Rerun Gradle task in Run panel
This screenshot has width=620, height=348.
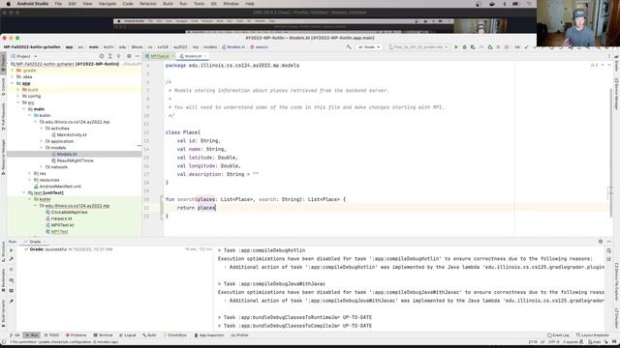tap(12, 250)
